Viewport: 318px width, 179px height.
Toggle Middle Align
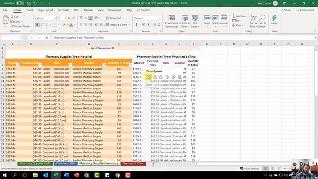(x=86, y=18)
